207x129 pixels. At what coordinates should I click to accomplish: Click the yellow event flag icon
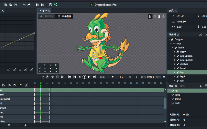pos(21,85)
